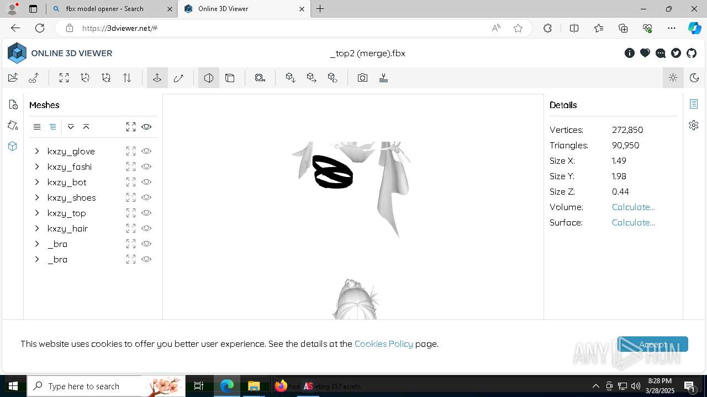Add page to favorites star icon
The height and width of the screenshot is (397, 707).
point(518,28)
